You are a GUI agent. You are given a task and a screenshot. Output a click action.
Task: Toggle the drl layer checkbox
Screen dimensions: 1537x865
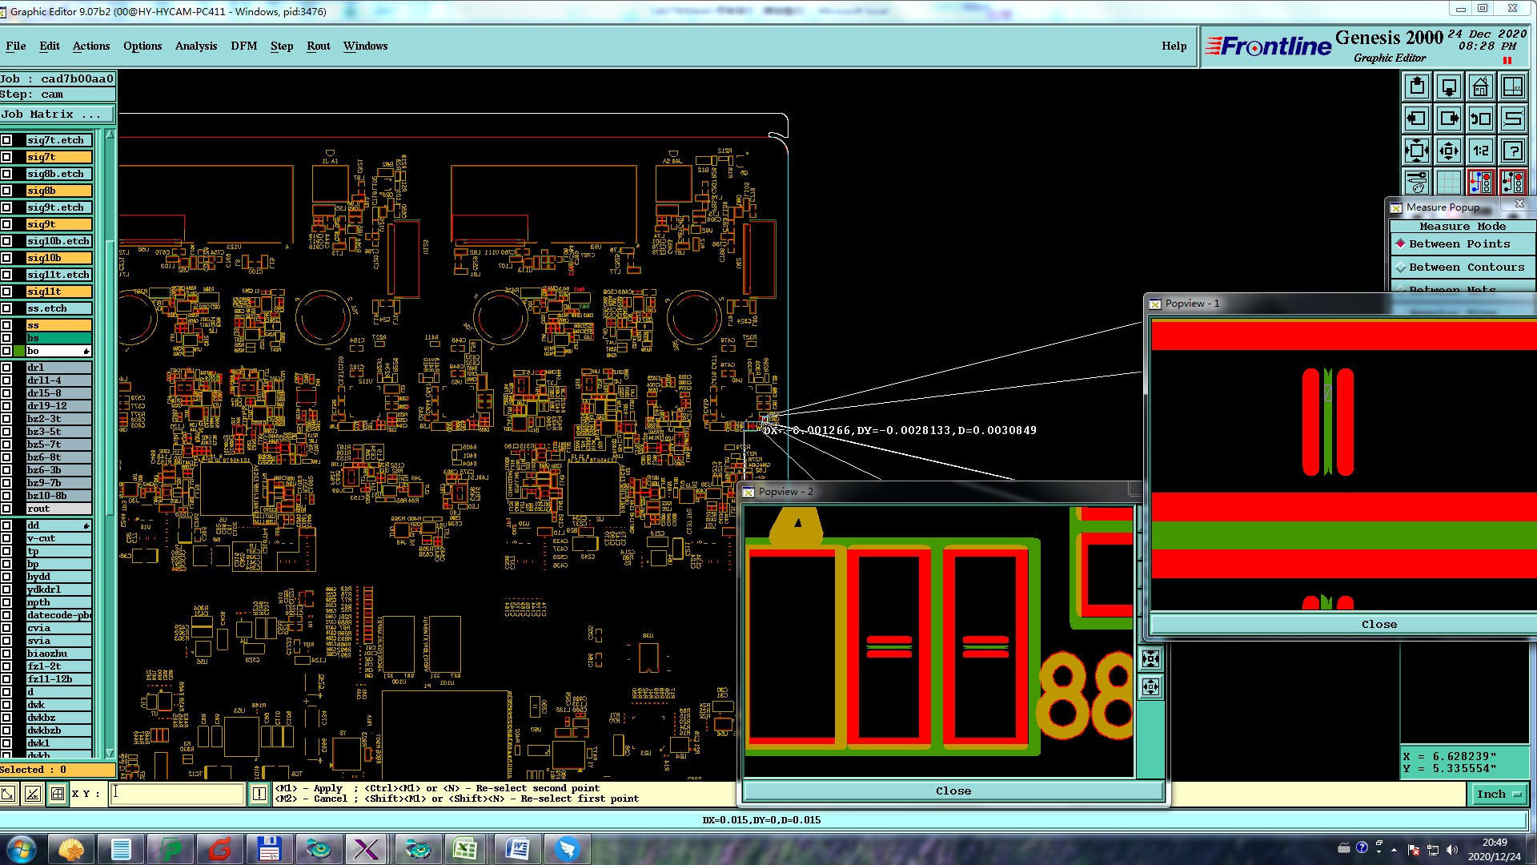click(6, 368)
